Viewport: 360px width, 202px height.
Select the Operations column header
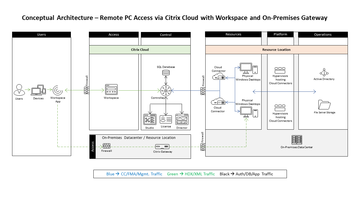point(323,35)
